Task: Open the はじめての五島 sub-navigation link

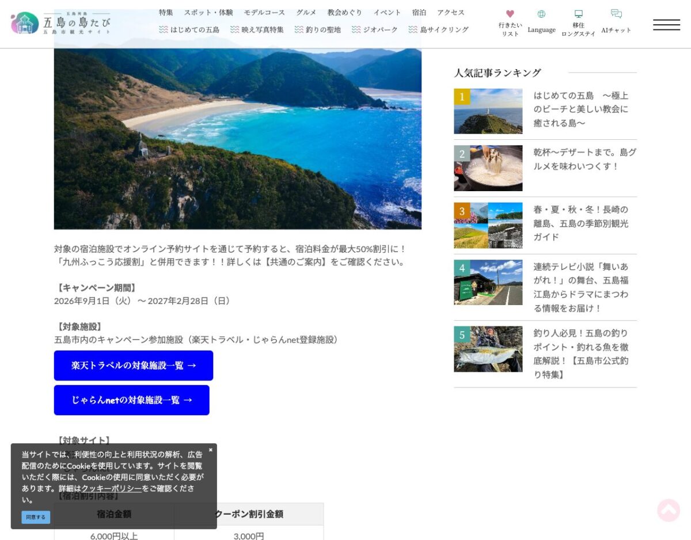Action: [189, 29]
